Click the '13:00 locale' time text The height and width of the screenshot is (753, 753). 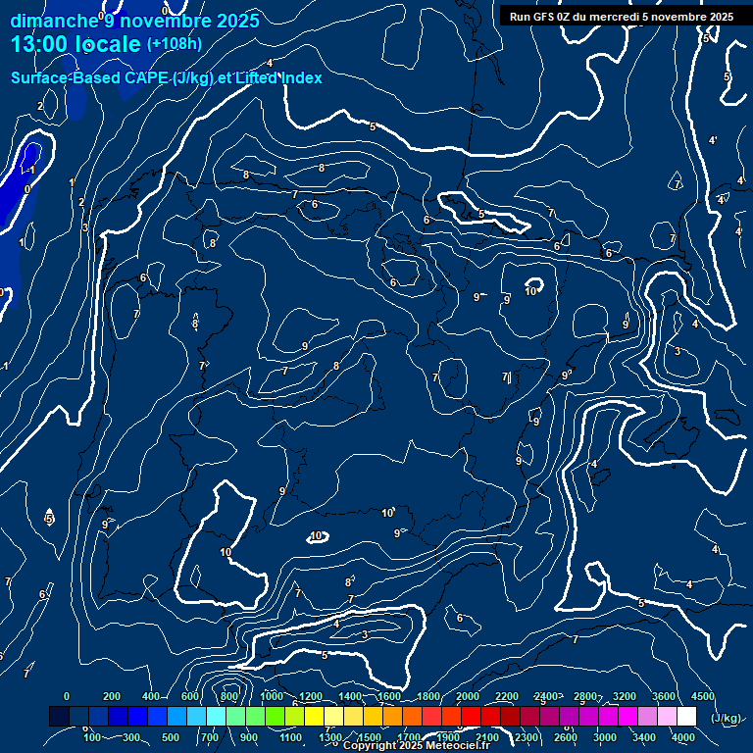pyautogui.click(x=75, y=44)
